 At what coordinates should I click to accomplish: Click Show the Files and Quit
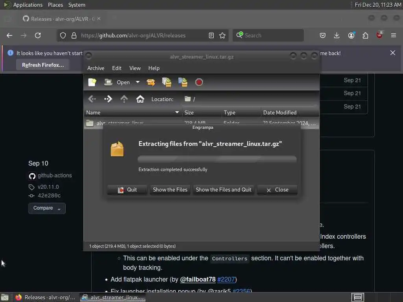coord(224,190)
